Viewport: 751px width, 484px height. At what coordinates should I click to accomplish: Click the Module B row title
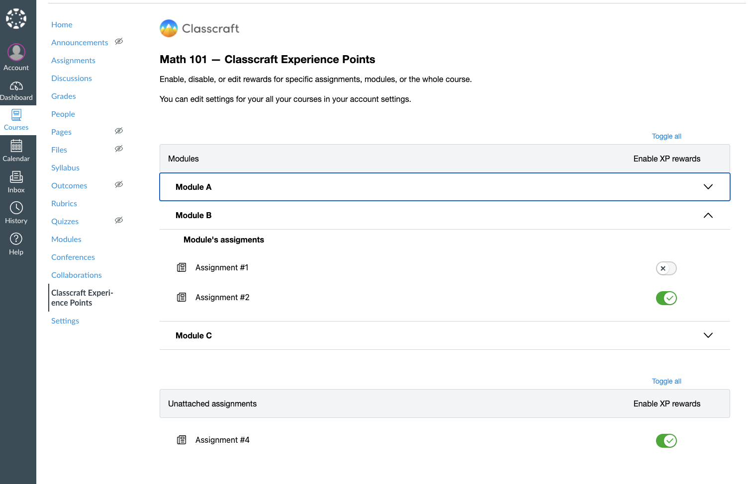click(x=193, y=215)
